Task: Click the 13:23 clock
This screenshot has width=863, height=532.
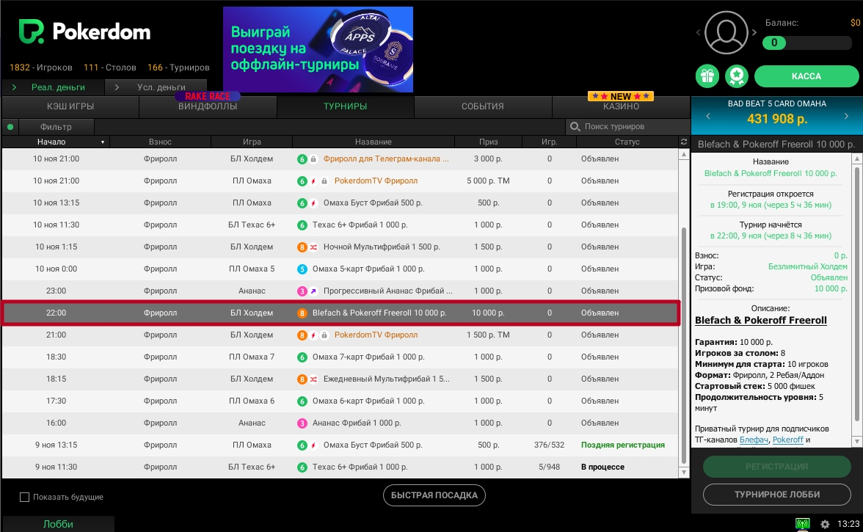Action: point(848,524)
